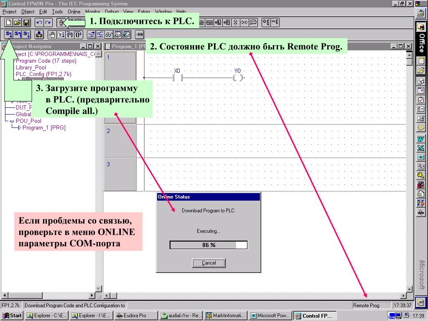Open the Project menu
The width and height of the screenshot is (428, 321).
click(x=10, y=12)
